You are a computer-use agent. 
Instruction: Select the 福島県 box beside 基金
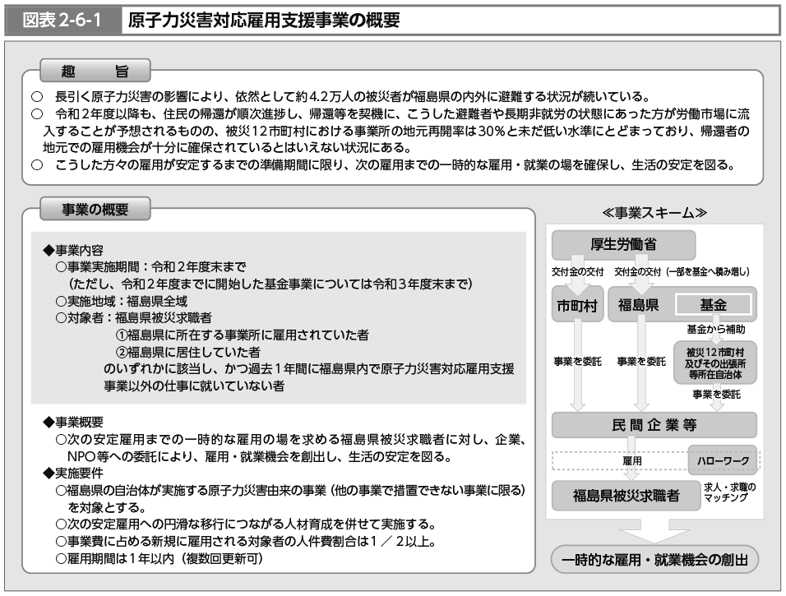click(x=640, y=304)
